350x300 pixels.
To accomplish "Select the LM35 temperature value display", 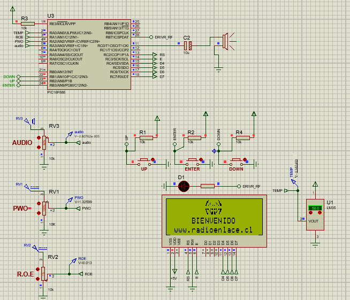I will tap(315, 208).
